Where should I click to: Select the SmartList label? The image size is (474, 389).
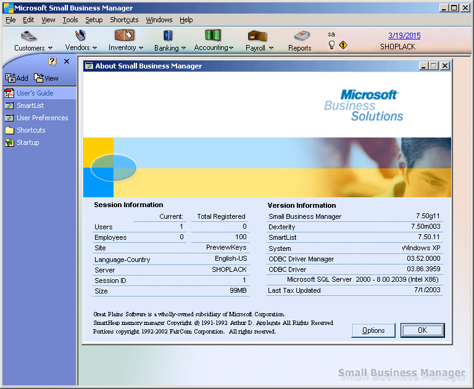[30, 105]
